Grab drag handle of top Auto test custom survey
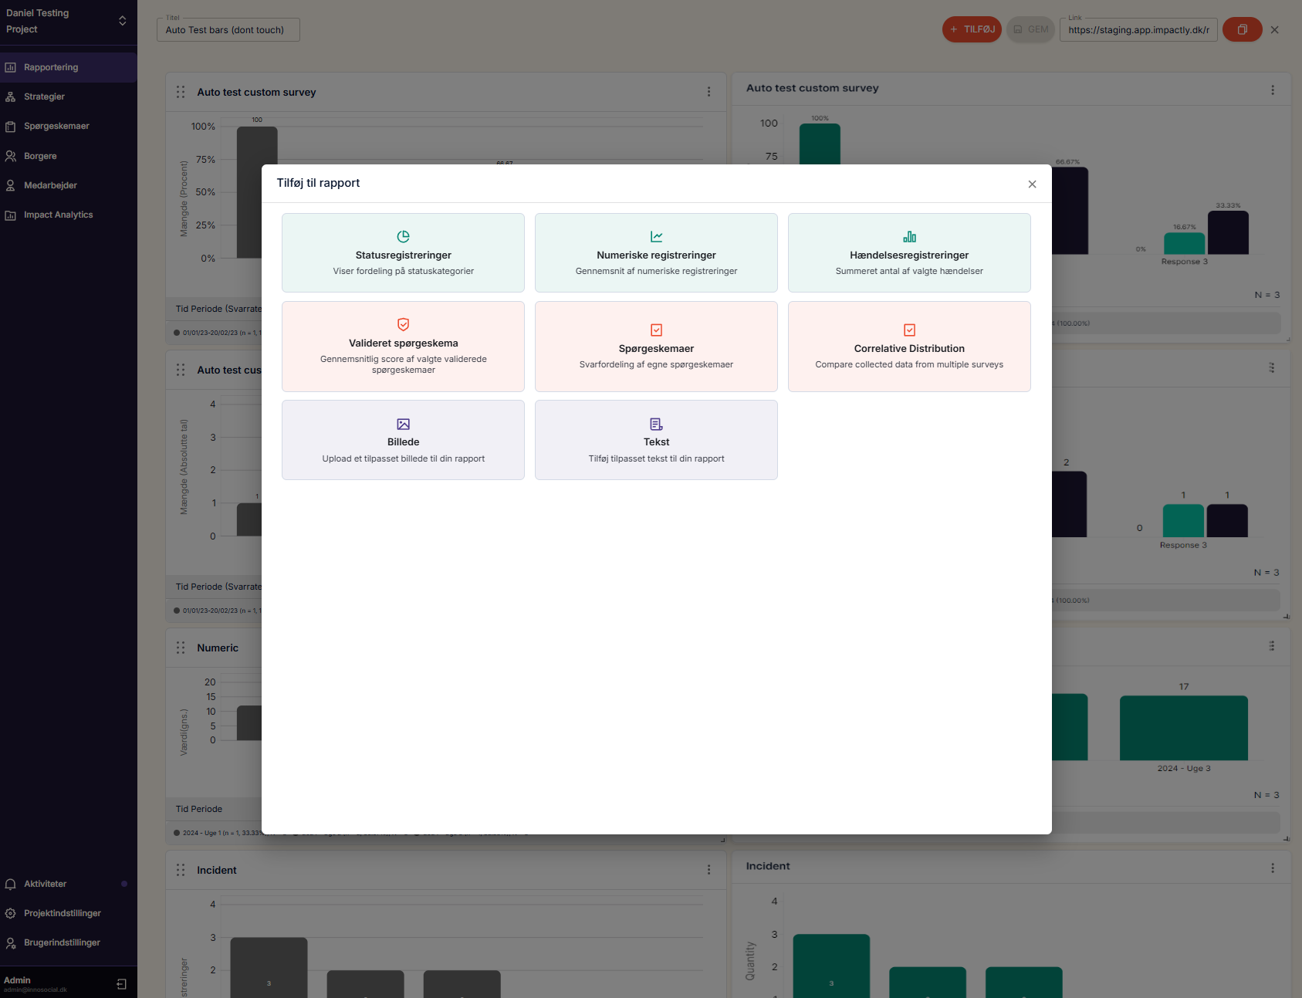 coord(181,92)
